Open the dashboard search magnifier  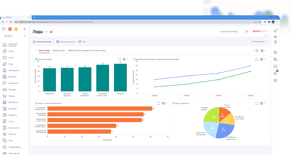[256, 51]
